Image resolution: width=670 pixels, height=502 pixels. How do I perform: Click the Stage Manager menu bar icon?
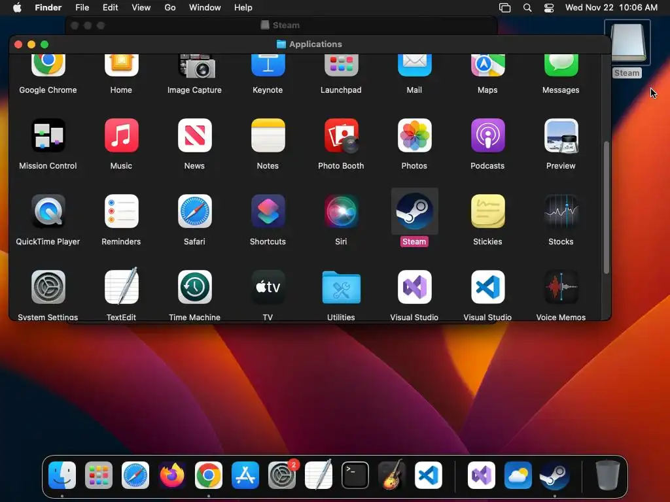[x=504, y=8]
